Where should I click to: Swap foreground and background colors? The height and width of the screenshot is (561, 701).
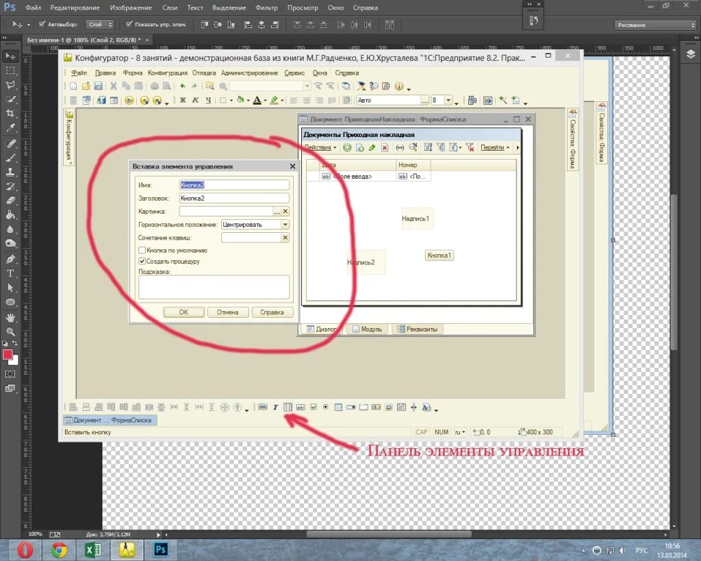pyautogui.click(x=15, y=343)
